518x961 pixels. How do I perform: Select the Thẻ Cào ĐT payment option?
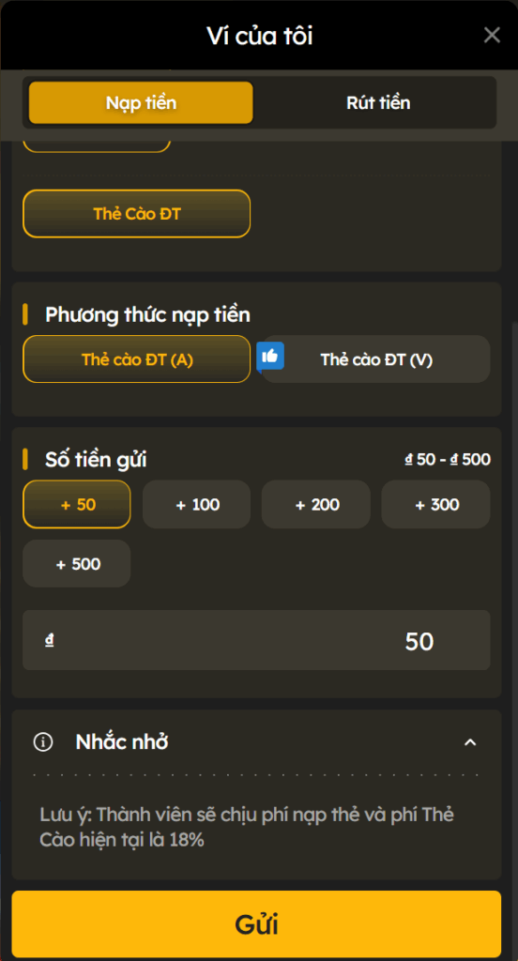pyautogui.click(x=137, y=213)
